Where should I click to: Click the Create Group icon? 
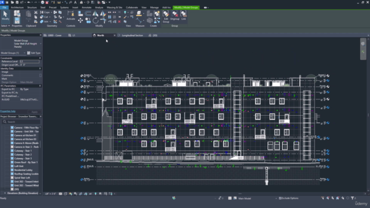tap(157, 13)
